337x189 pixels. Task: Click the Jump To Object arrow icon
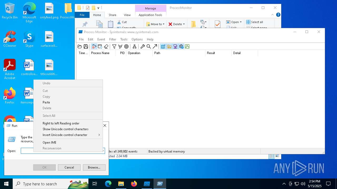[x=155, y=46]
